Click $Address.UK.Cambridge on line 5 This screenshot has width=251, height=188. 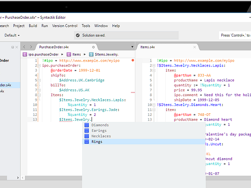(x=82, y=80)
